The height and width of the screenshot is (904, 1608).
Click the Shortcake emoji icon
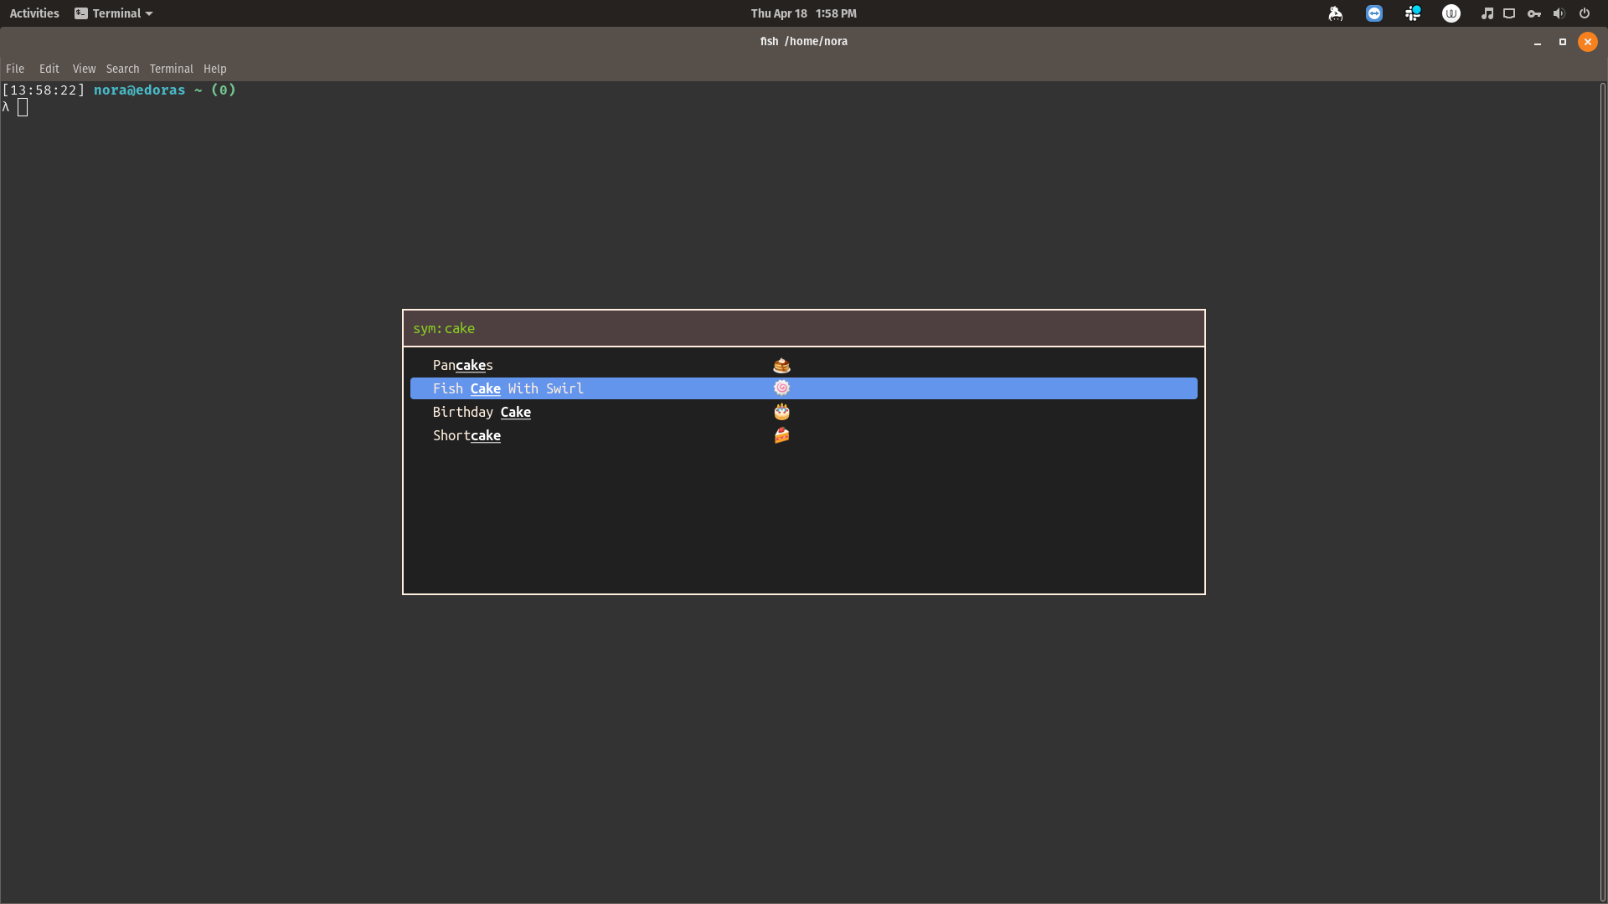coord(781,435)
